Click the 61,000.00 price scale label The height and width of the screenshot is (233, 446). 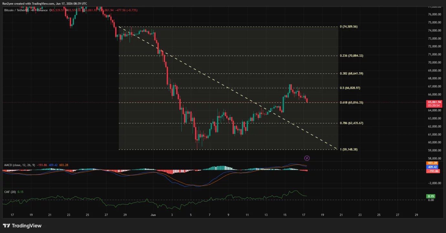[434, 134]
